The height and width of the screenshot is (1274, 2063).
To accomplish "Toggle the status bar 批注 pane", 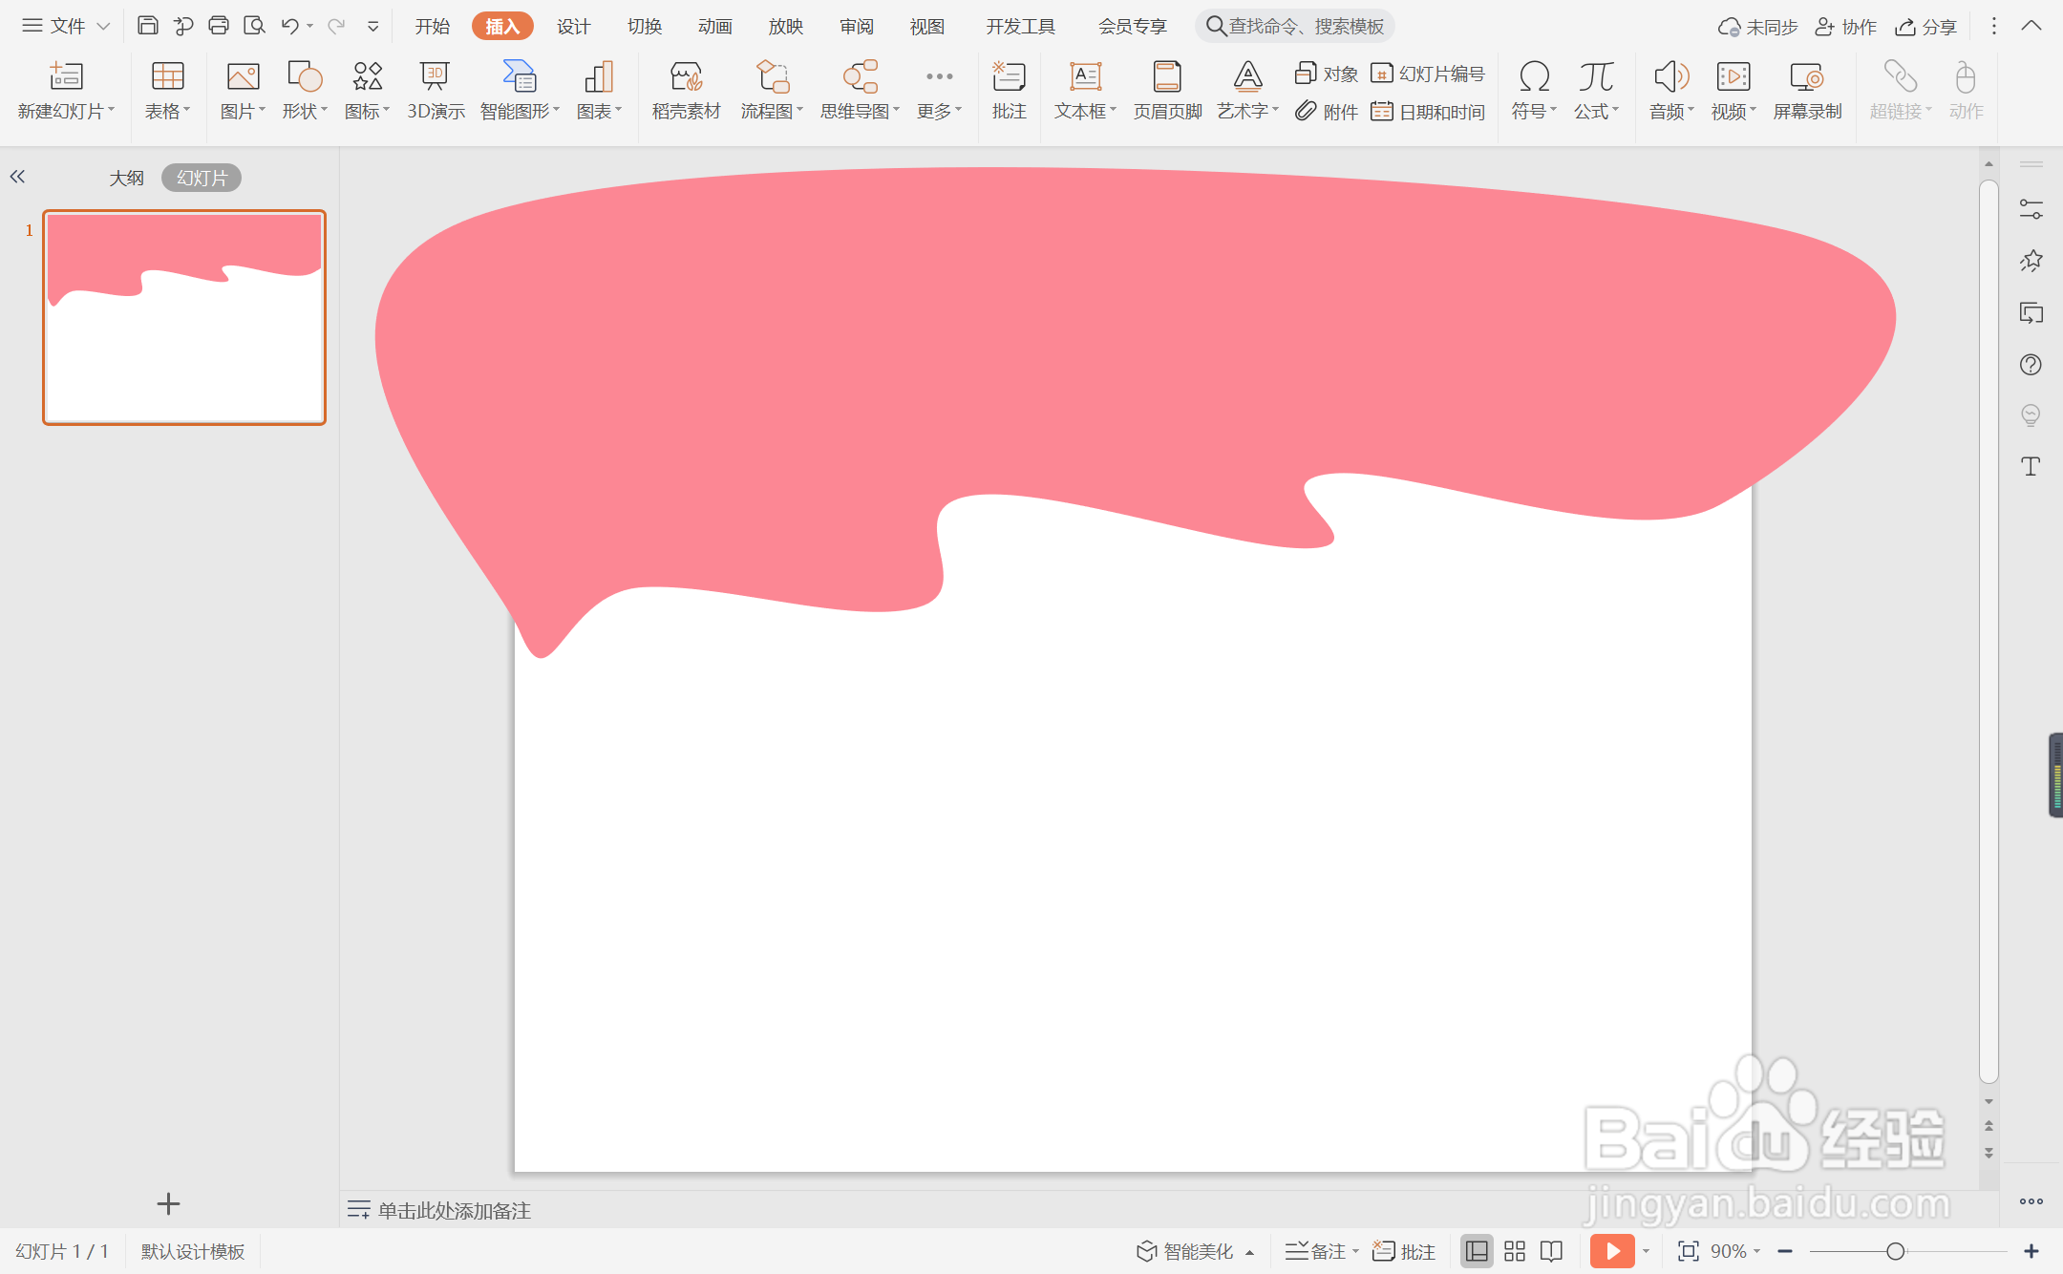I will pyautogui.click(x=1404, y=1251).
